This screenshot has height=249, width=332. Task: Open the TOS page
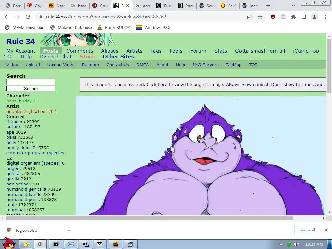[x=253, y=65]
